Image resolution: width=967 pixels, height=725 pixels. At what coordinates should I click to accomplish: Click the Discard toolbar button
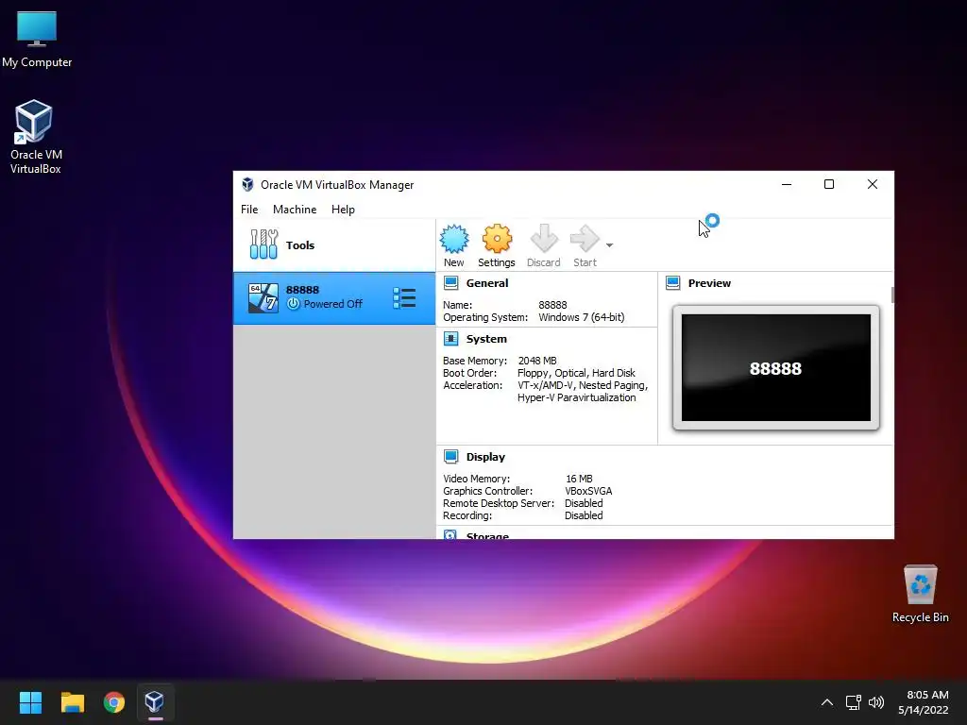(x=543, y=245)
